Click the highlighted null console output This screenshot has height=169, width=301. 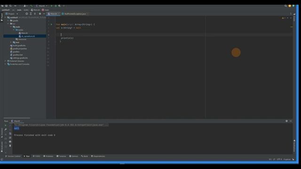coord(16,128)
